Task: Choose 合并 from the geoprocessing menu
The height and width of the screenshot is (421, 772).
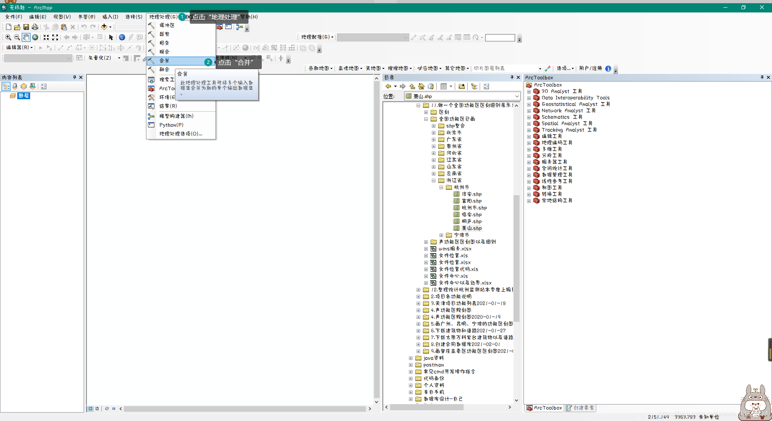Action: (181, 61)
